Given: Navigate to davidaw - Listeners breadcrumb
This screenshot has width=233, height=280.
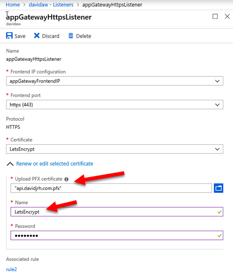Looking at the screenshot, I should pyautogui.click(x=51, y=5).
